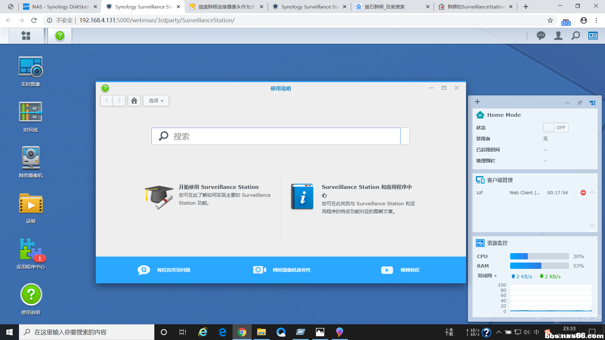Toggle the Home Mode status switch
This screenshot has width=605, height=340.
click(556, 127)
